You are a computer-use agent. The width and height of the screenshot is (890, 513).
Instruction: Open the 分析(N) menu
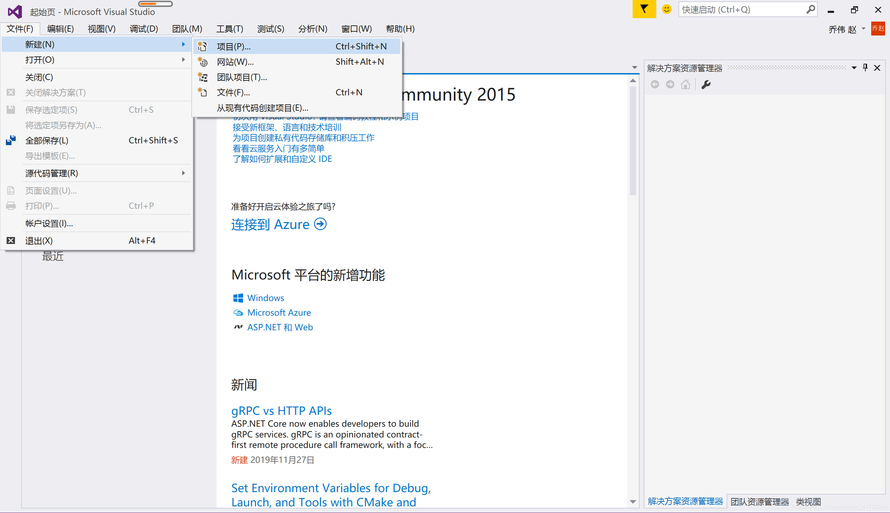(313, 29)
